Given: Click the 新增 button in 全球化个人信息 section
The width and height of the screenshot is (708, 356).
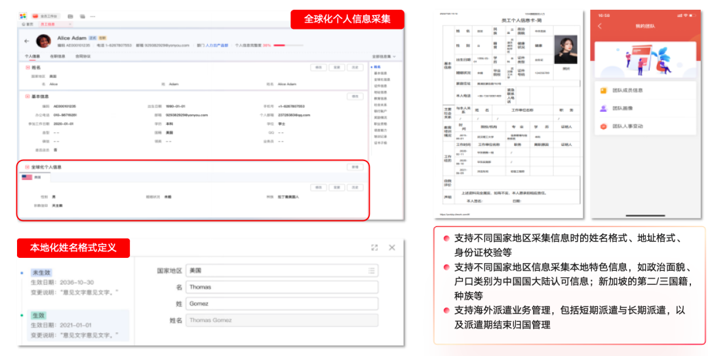Looking at the screenshot, I should [355, 168].
